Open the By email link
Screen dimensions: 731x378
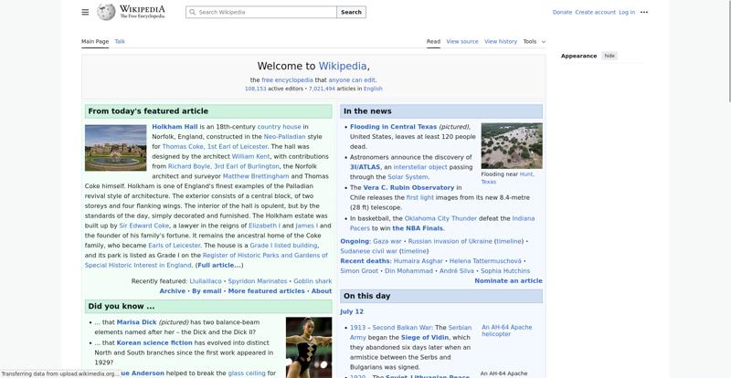point(207,291)
